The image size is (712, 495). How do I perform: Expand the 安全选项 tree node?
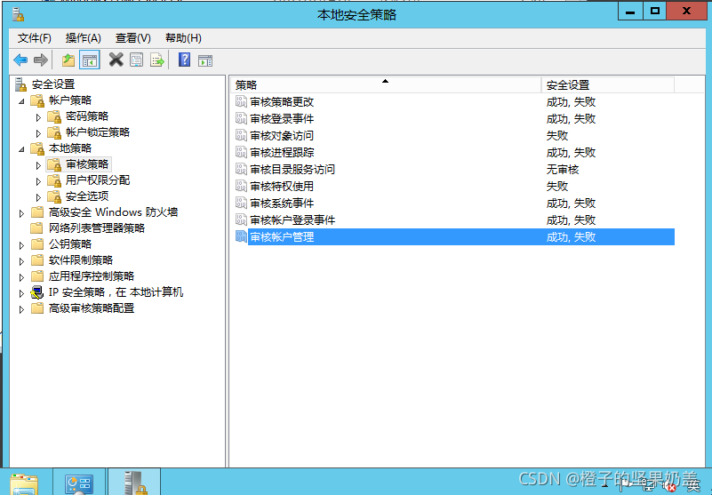38,197
